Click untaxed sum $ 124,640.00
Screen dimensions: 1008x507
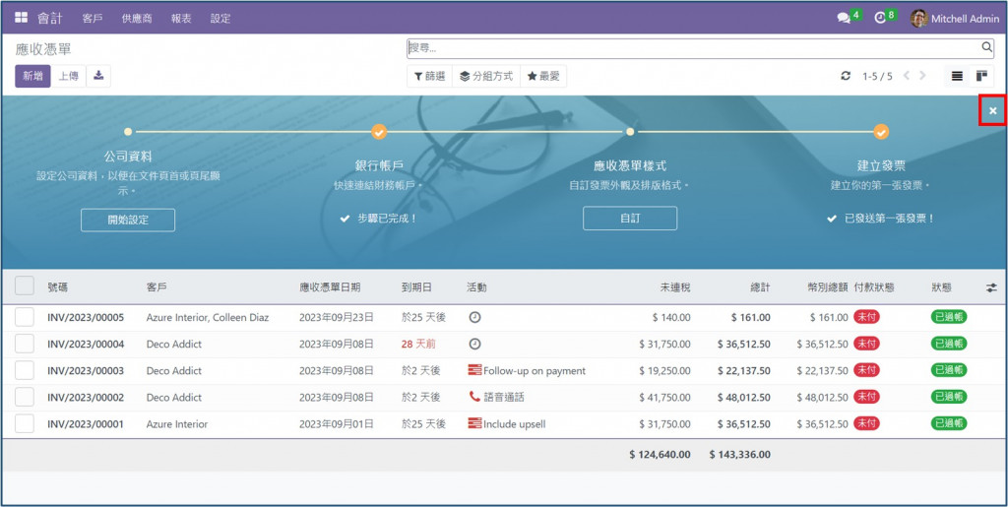pyautogui.click(x=661, y=454)
